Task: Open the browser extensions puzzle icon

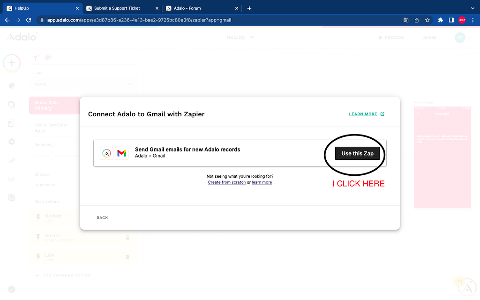Action: tap(440, 20)
